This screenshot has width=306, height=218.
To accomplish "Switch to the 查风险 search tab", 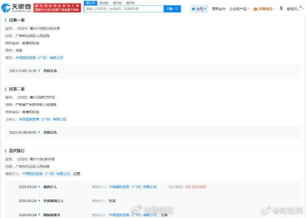I will coord(130,3).
